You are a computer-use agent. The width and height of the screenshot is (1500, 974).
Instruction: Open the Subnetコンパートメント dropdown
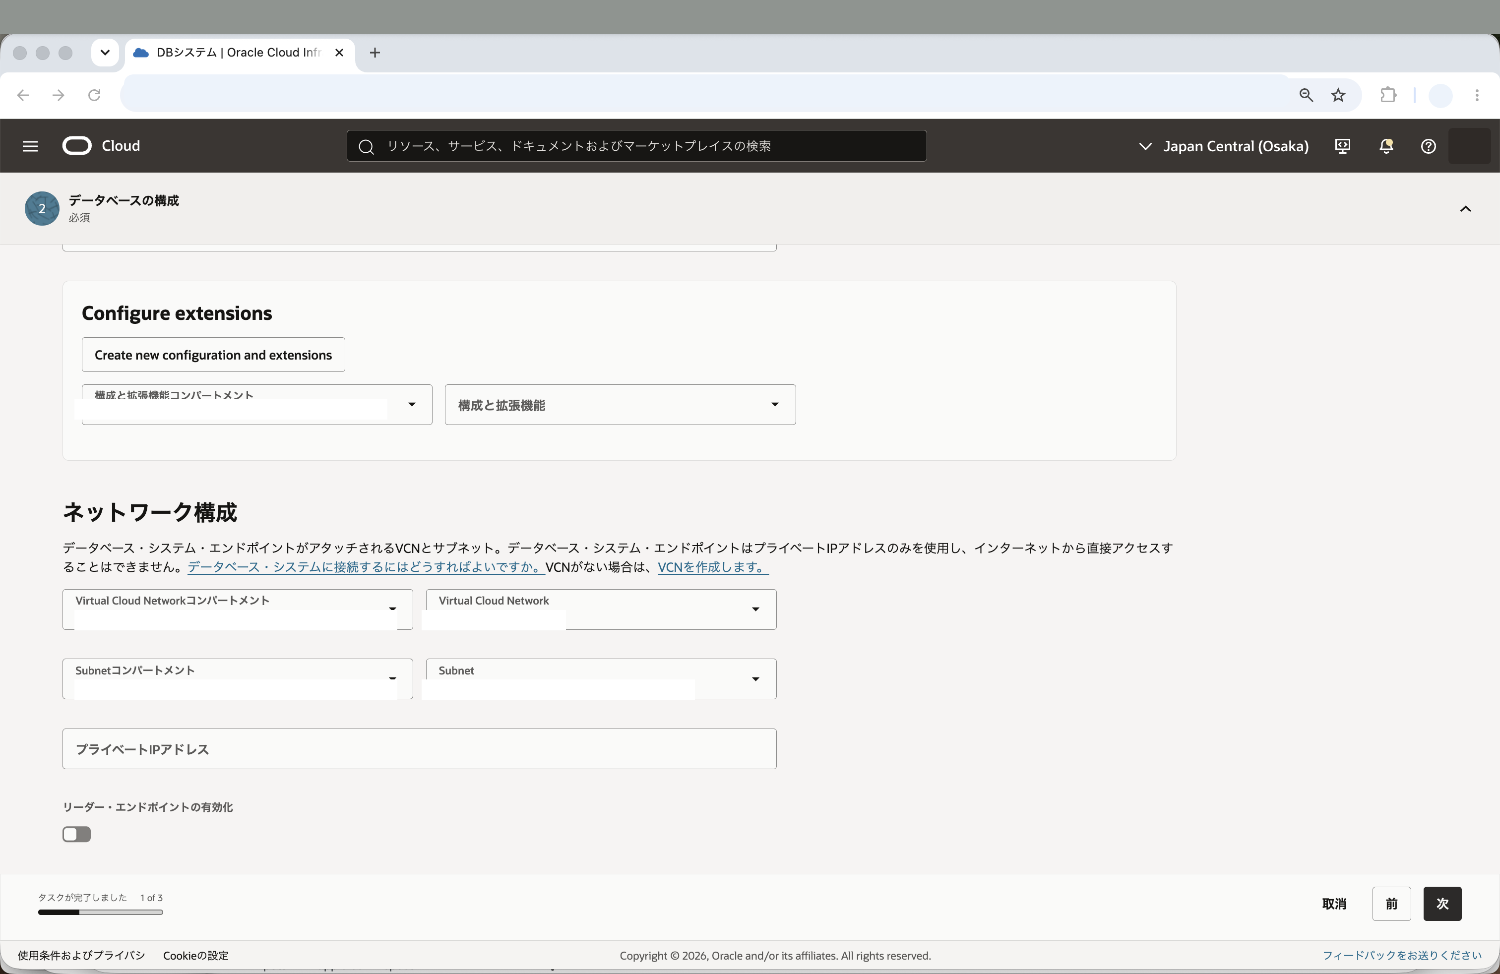coord(238,679)
